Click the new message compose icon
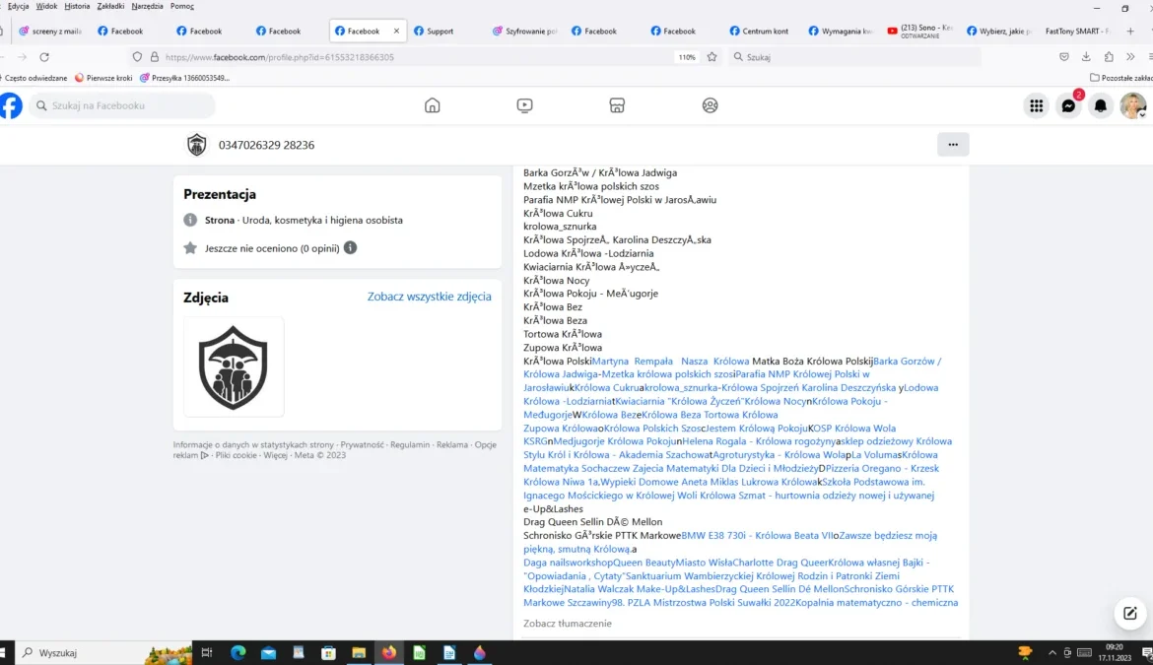1153x665 pixels. coord(1129,613)
